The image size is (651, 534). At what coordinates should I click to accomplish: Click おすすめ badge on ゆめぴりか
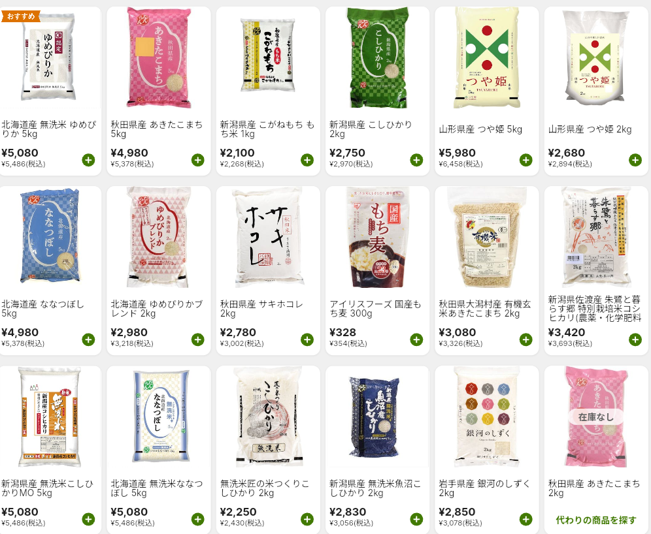[21, 16]
